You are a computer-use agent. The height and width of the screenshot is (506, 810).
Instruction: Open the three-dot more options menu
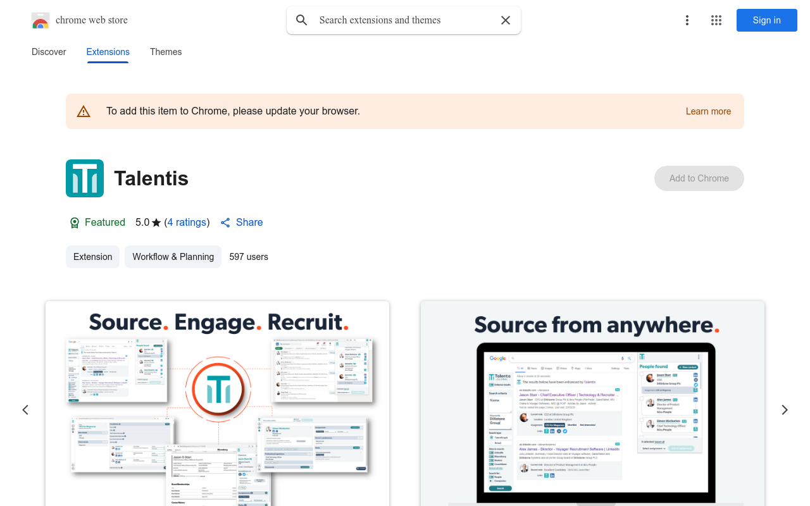pos(687,20)
